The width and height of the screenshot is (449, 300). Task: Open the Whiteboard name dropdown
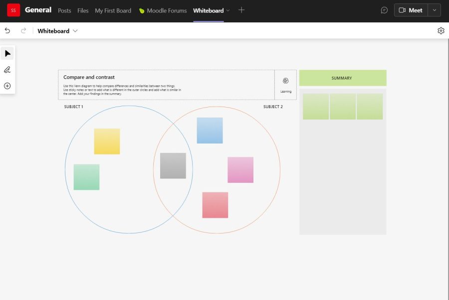75,31
